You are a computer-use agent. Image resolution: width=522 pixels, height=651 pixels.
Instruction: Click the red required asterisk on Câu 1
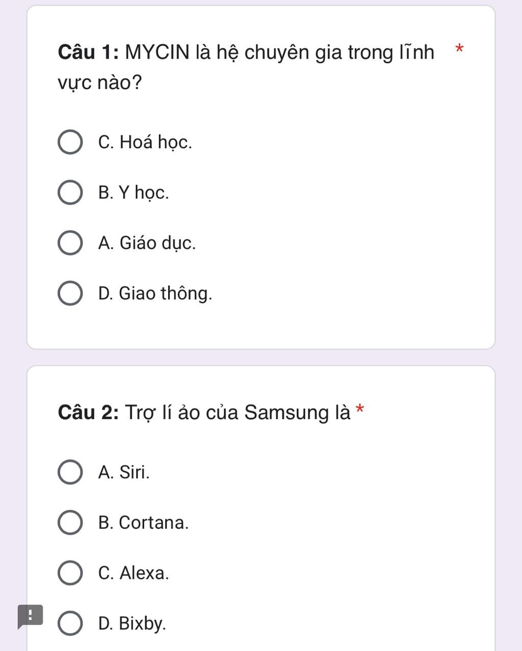tap(459, 49)
